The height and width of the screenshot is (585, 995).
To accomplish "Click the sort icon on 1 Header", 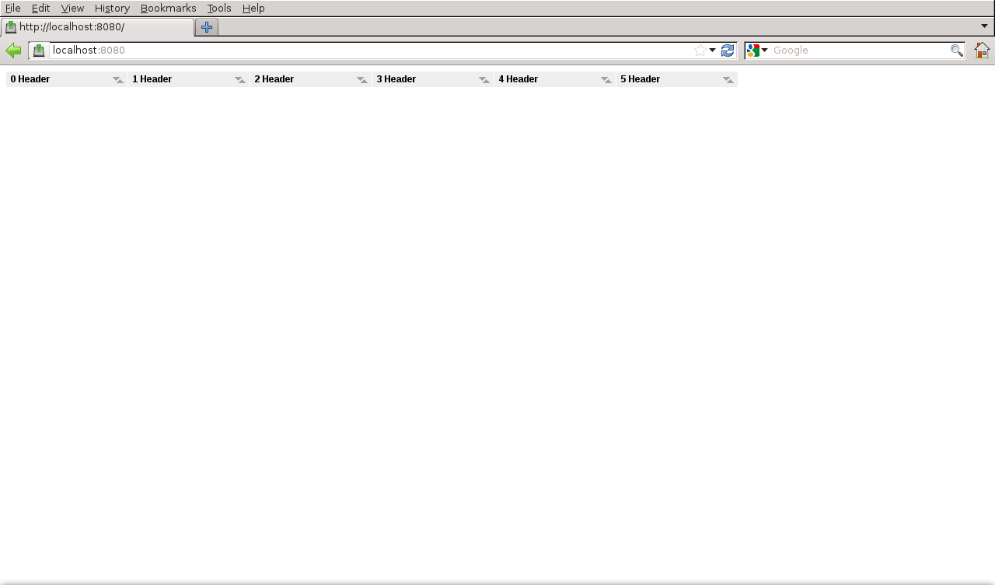I will pos(240,79).
